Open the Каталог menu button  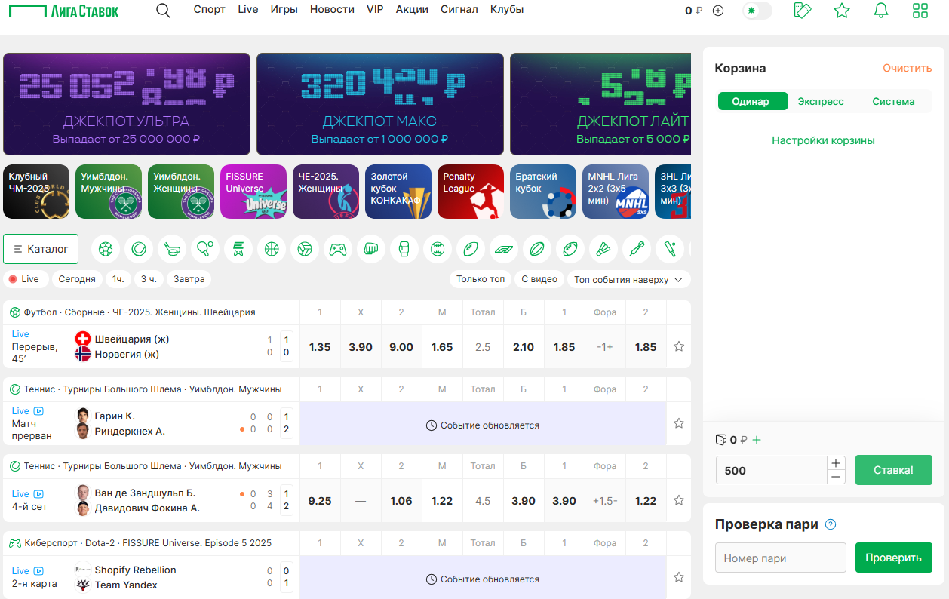click(x=41, y=249)
